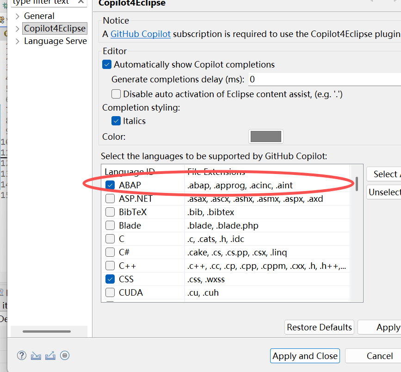401x372 pixels.
Task: Open the GitHub Copilot link
Action: point(141,34)
